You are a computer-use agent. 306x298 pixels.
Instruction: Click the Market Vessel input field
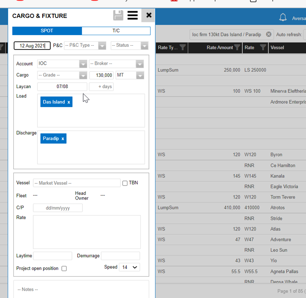(x=77, y=183)
